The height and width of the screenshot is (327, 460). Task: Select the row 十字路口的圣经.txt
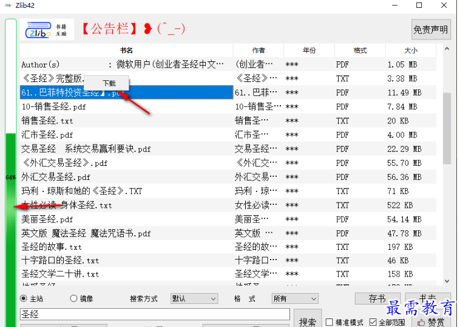tap(228, 261)
